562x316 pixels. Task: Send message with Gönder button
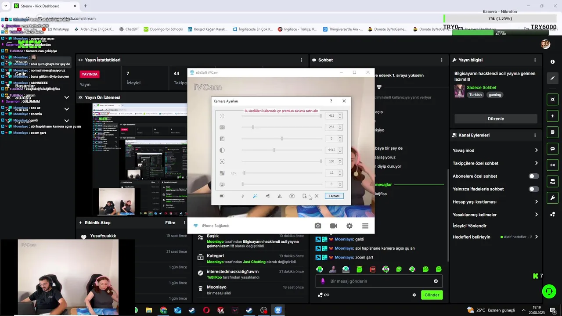coord(432,295)
